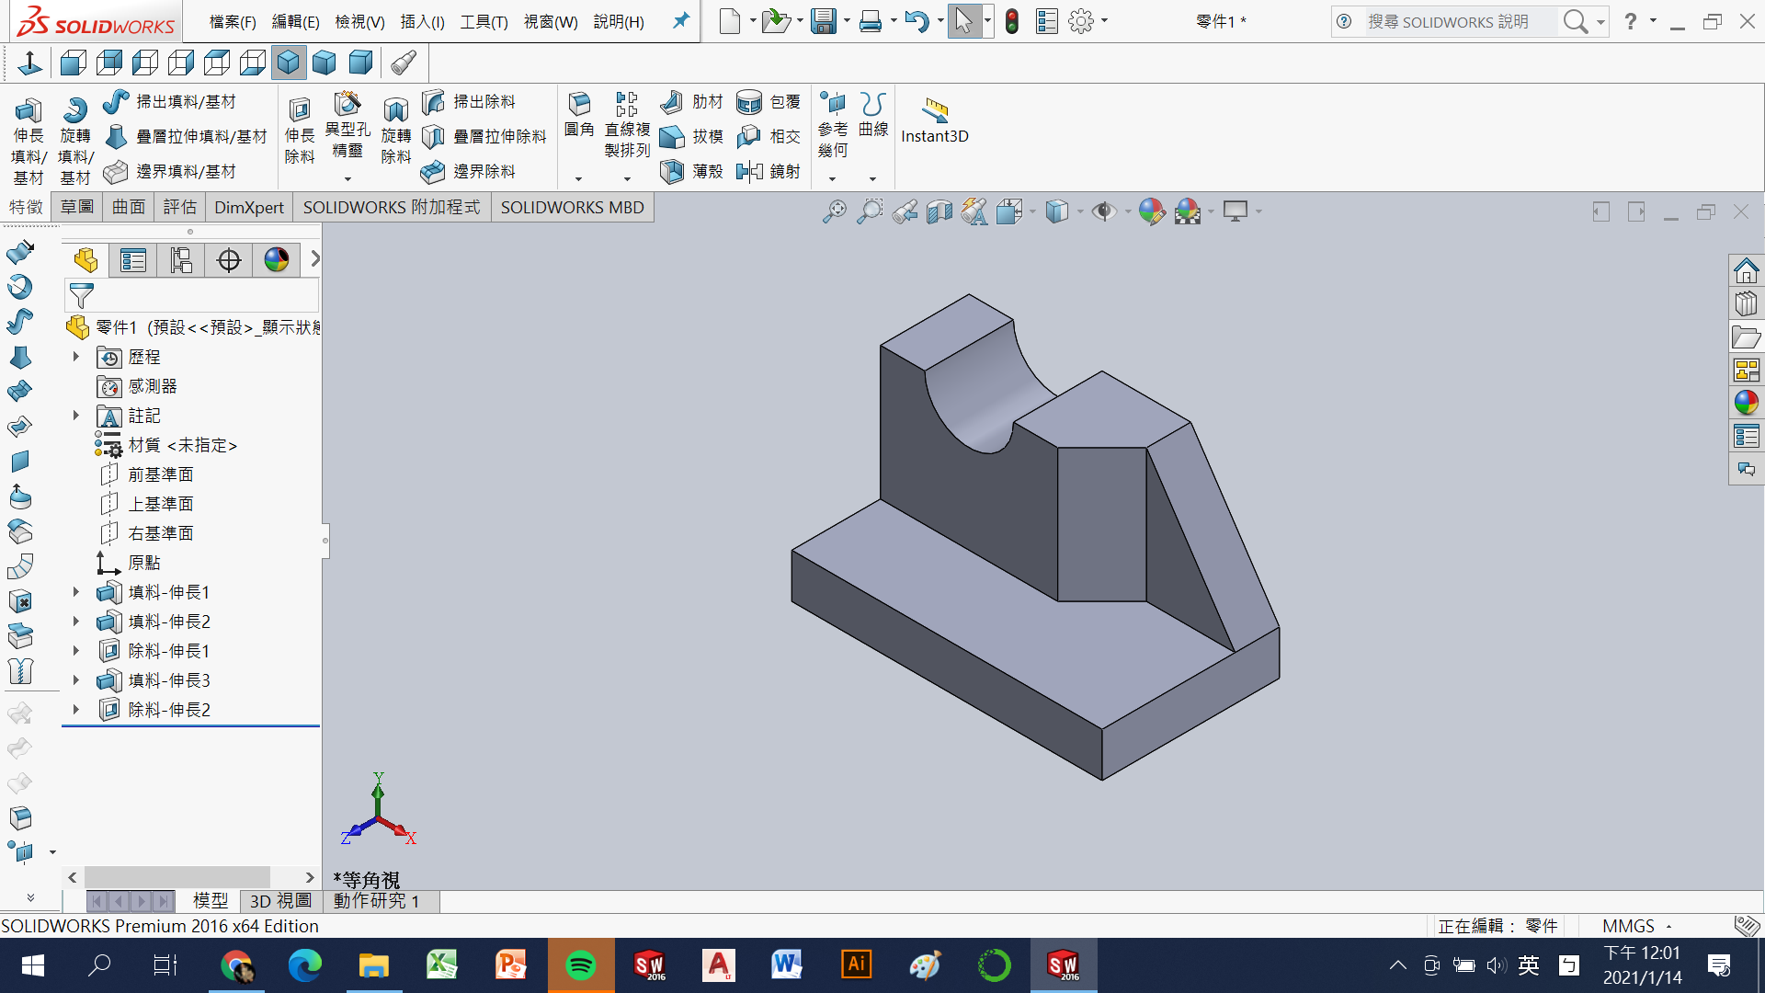The width and height of the screenshot is (1765, 993).
Task: Expand the 除料-伸長2 feature node
Action: 76,710
